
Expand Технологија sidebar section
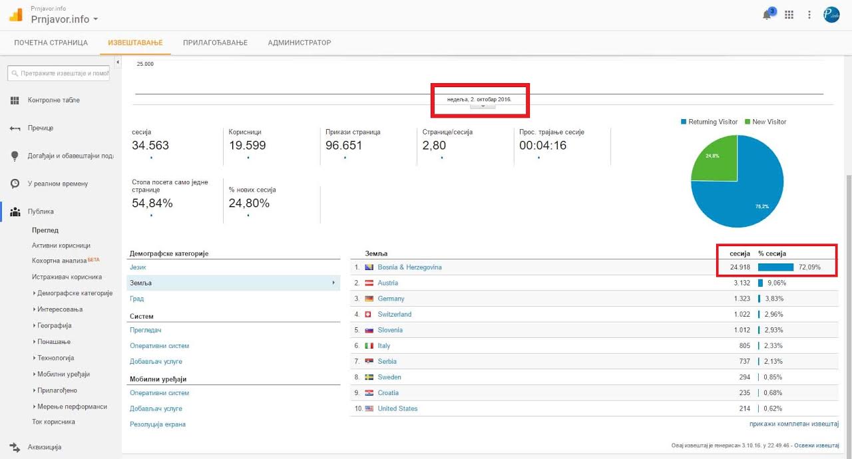(x=53, y=358)
